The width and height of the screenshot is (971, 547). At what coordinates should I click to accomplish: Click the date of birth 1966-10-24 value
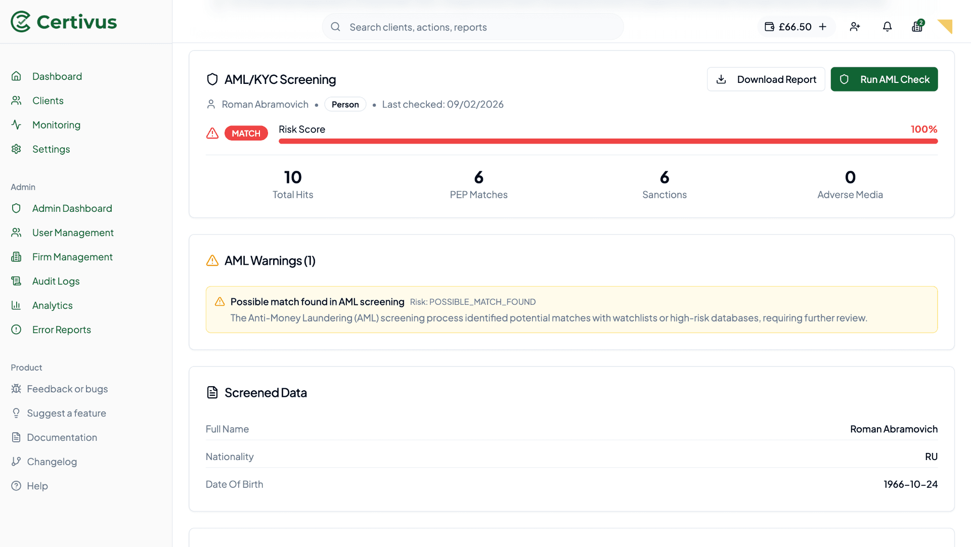click(x=910, y=484)
